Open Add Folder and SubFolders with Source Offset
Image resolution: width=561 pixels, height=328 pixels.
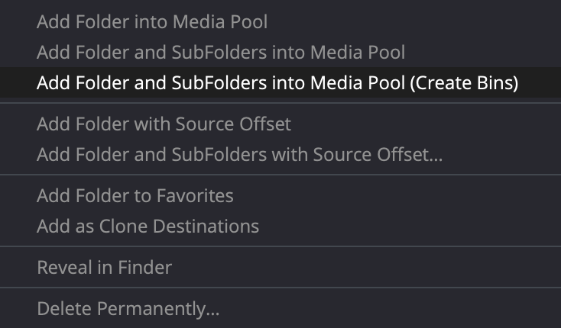click(239, 154)
